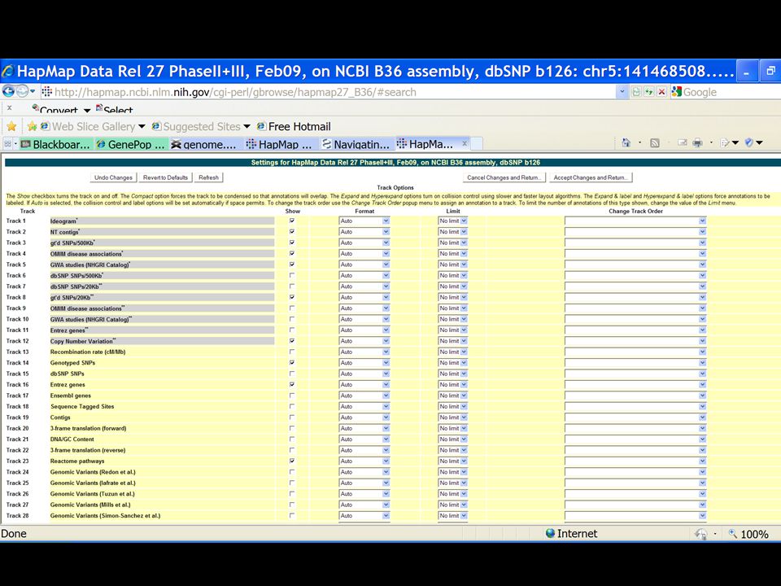Click the RSS Feeds toolbar icon
The height and width of the screenshot is (586, 781).
pos(654,143)
